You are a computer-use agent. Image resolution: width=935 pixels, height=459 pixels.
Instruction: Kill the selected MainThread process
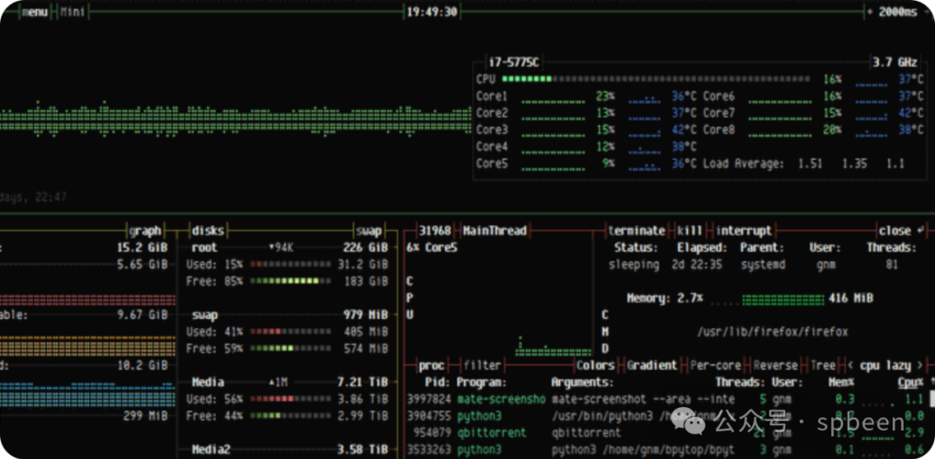(689, 231)
